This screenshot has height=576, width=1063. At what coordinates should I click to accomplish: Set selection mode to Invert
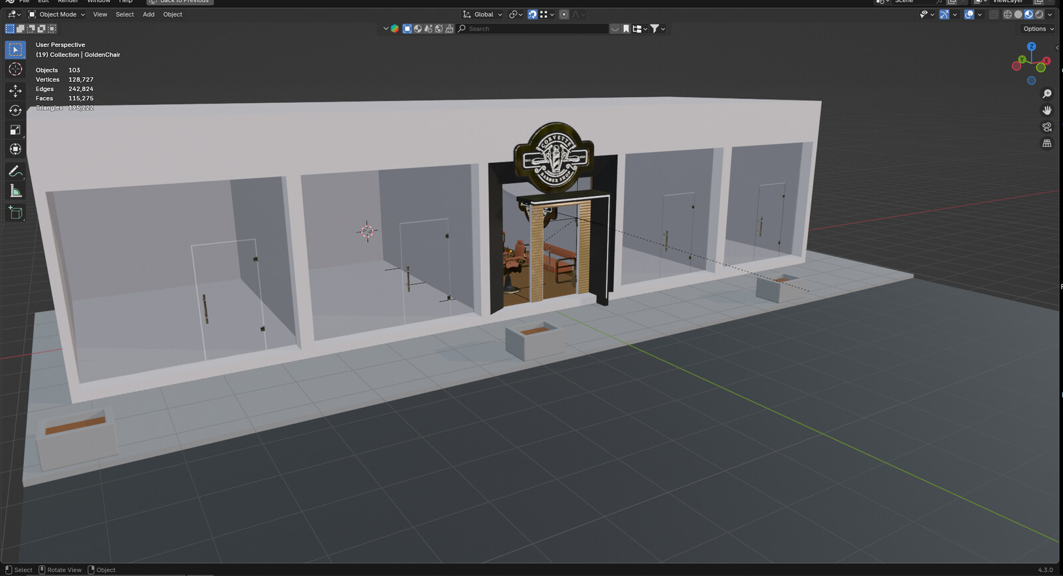point(42,29)
